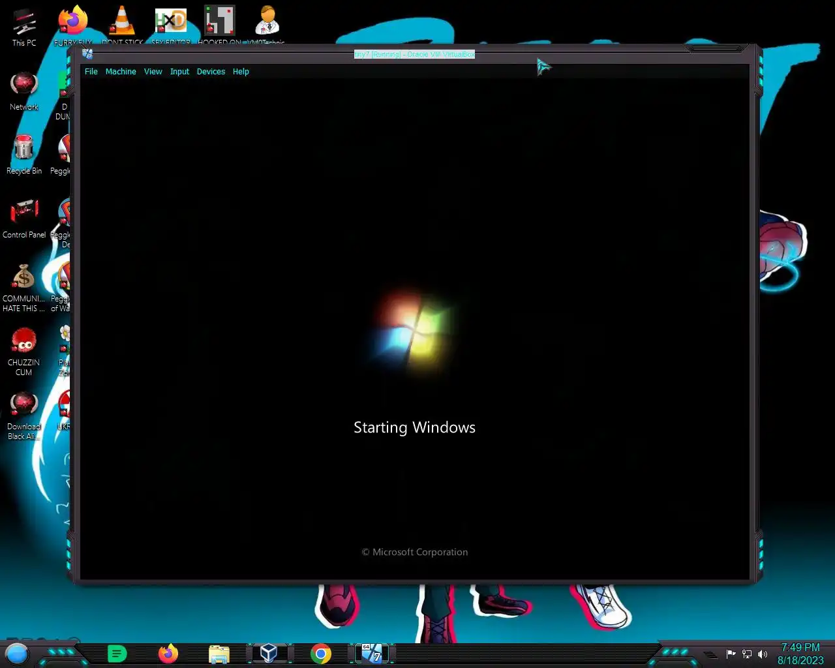Open the volume control in system tray
This screenshot has height=668, width=835.
763,654
